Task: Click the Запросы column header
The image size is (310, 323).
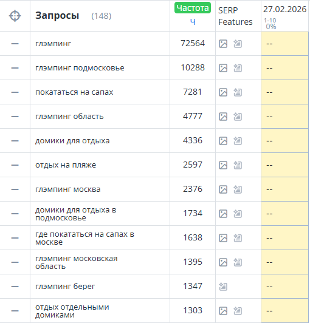Action: pos(57,16)
